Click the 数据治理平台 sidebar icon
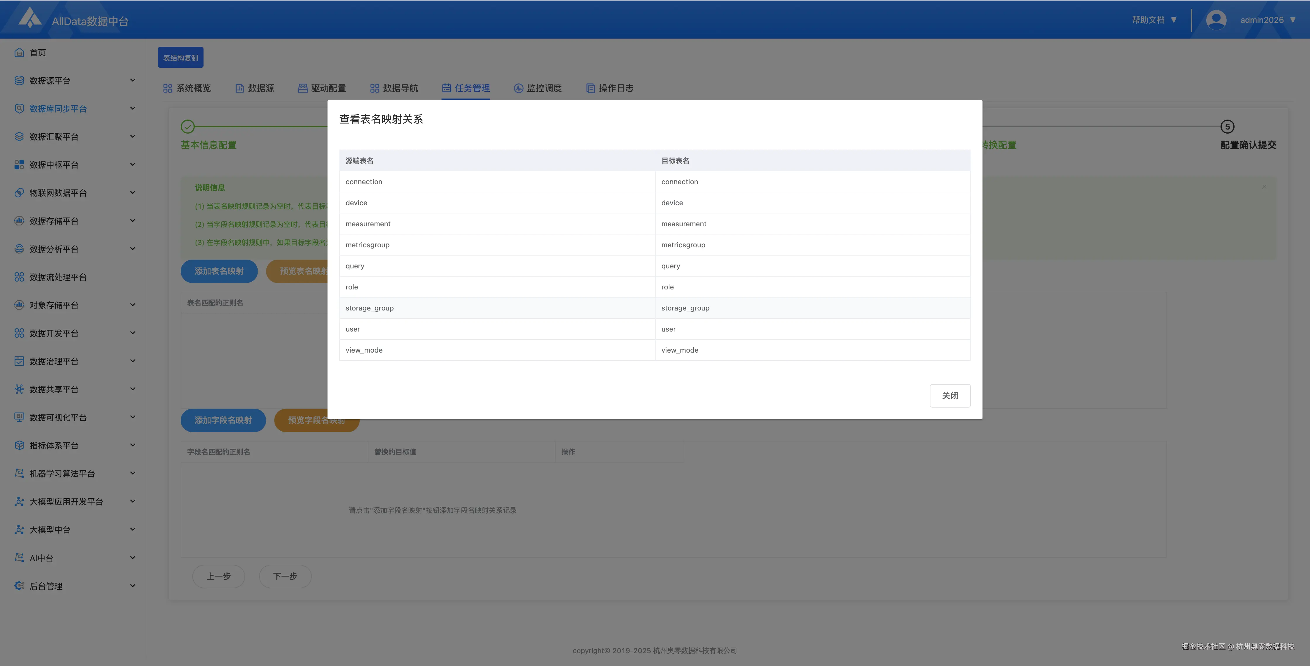This screenshot has height=666, width=1310. click(x=19, y=361)
